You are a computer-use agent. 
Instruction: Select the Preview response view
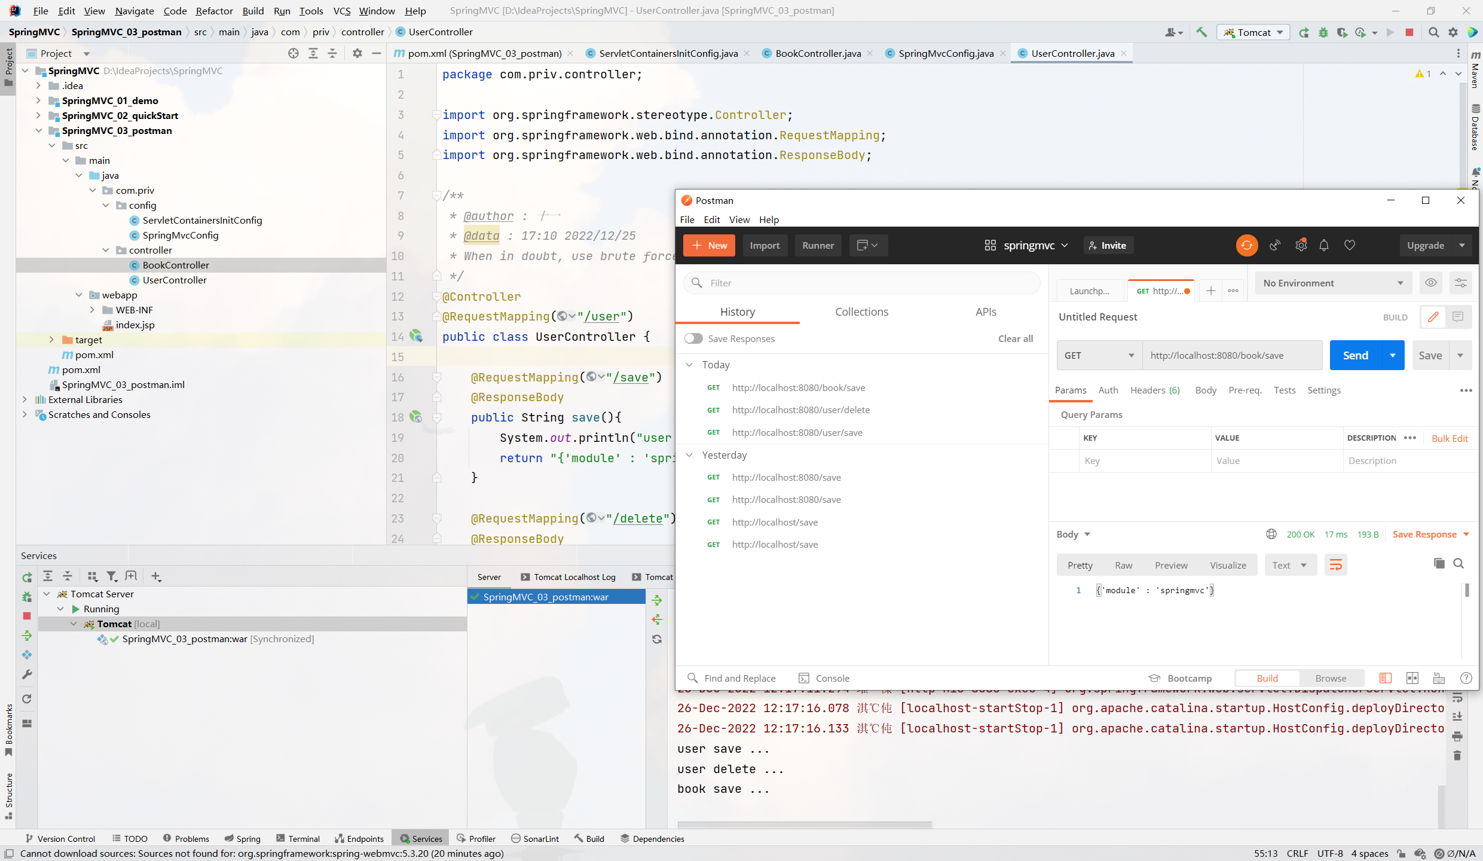1170,565
